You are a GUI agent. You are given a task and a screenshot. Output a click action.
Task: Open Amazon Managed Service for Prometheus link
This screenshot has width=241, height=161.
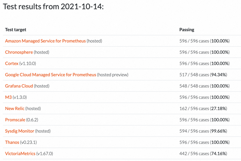[x=45, y=41]
